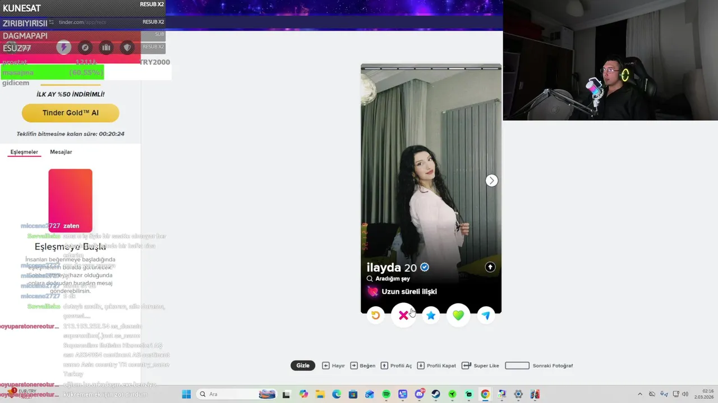Screen dimensions: 718x403
Task: Click the Super Like enter-key shortcut hint
Action: pos(480,365)
